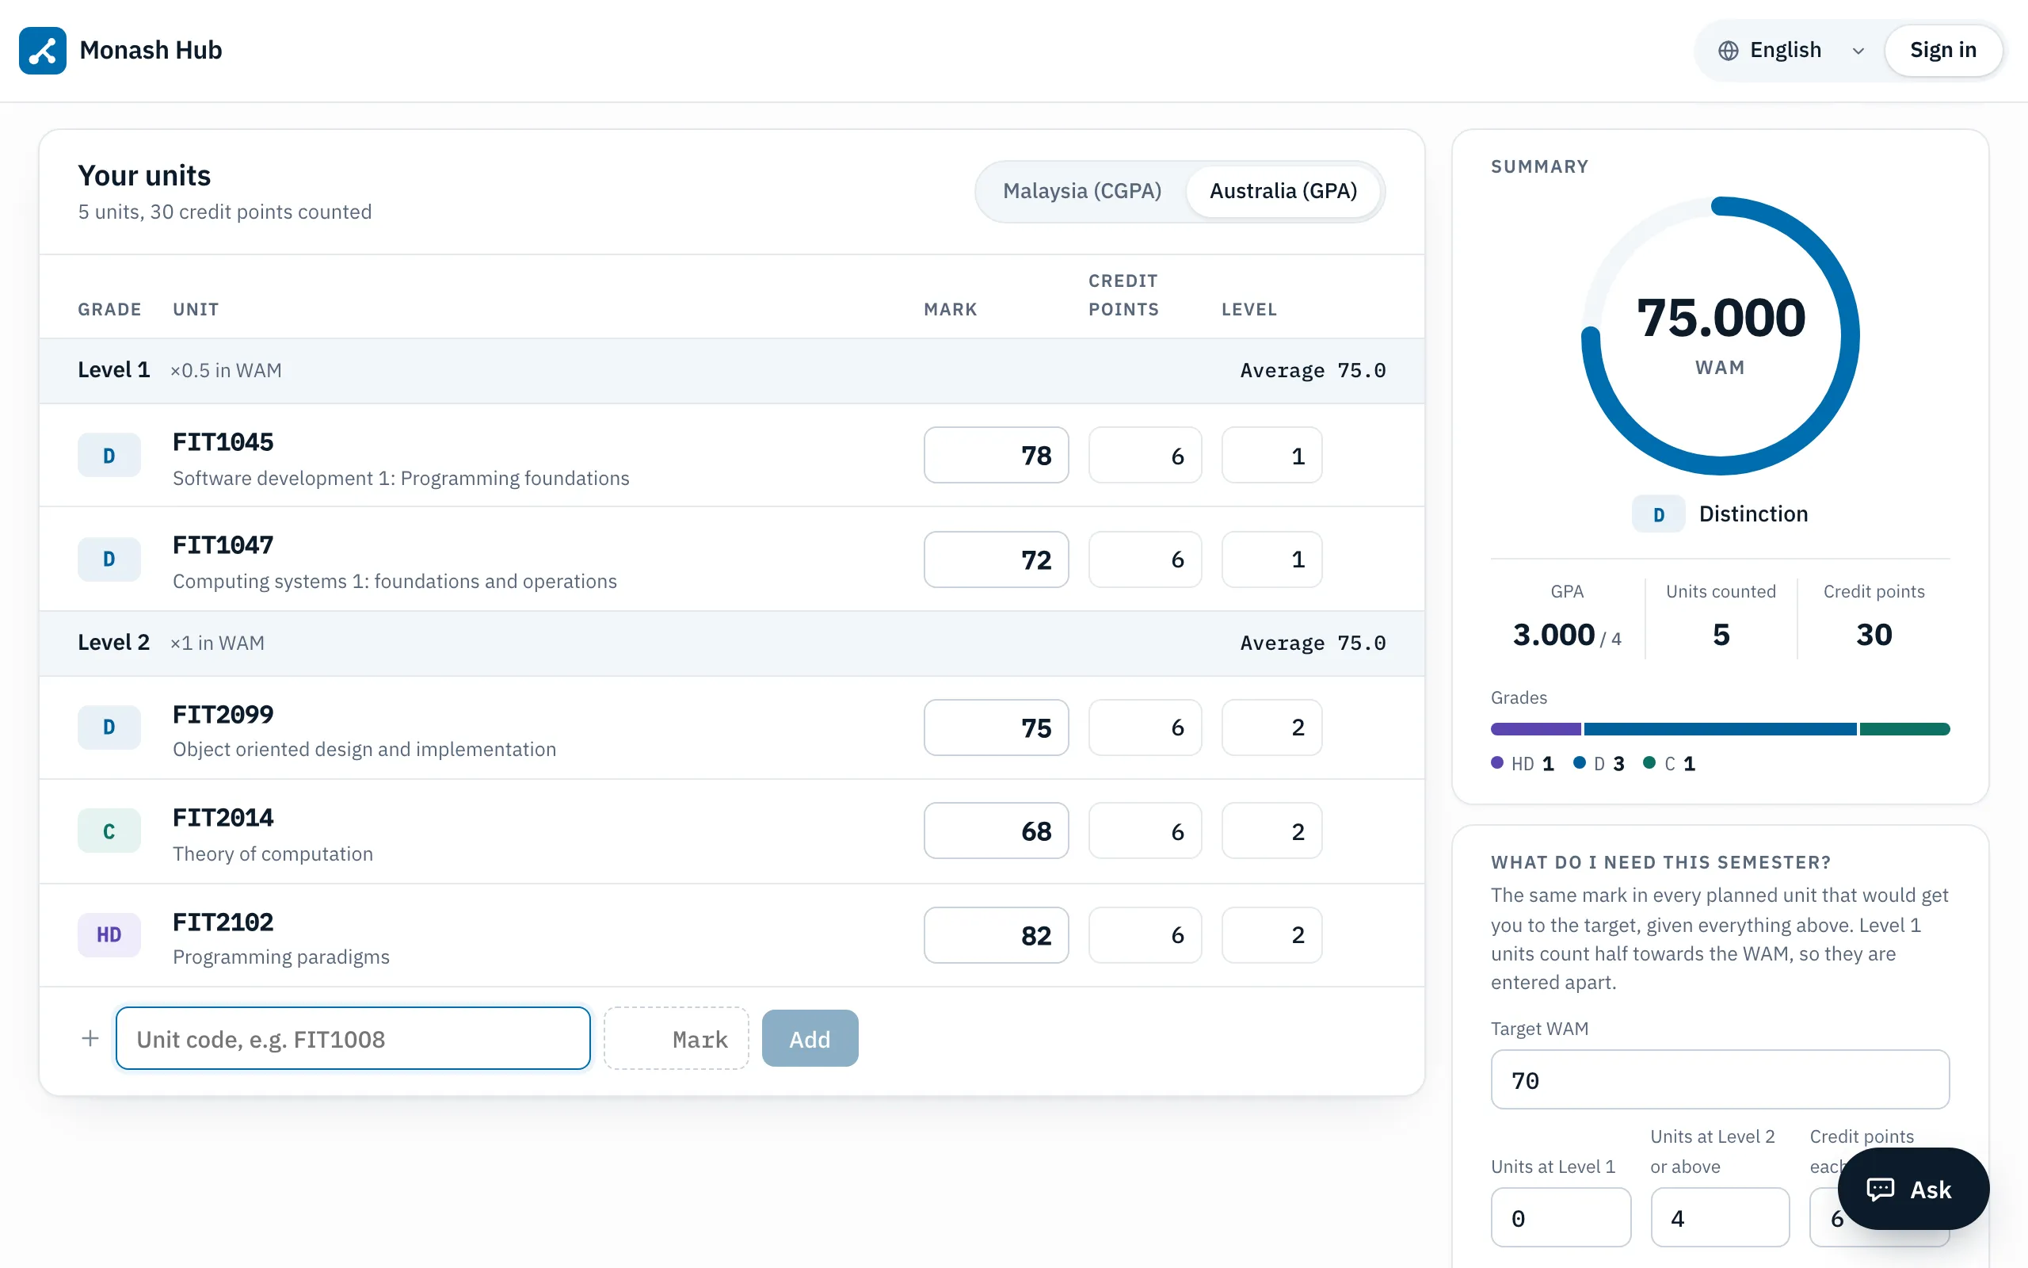Screen dimensions: 2028x1268
Task: Click the 75.000 WAM value
Action: click(1721, 318)
